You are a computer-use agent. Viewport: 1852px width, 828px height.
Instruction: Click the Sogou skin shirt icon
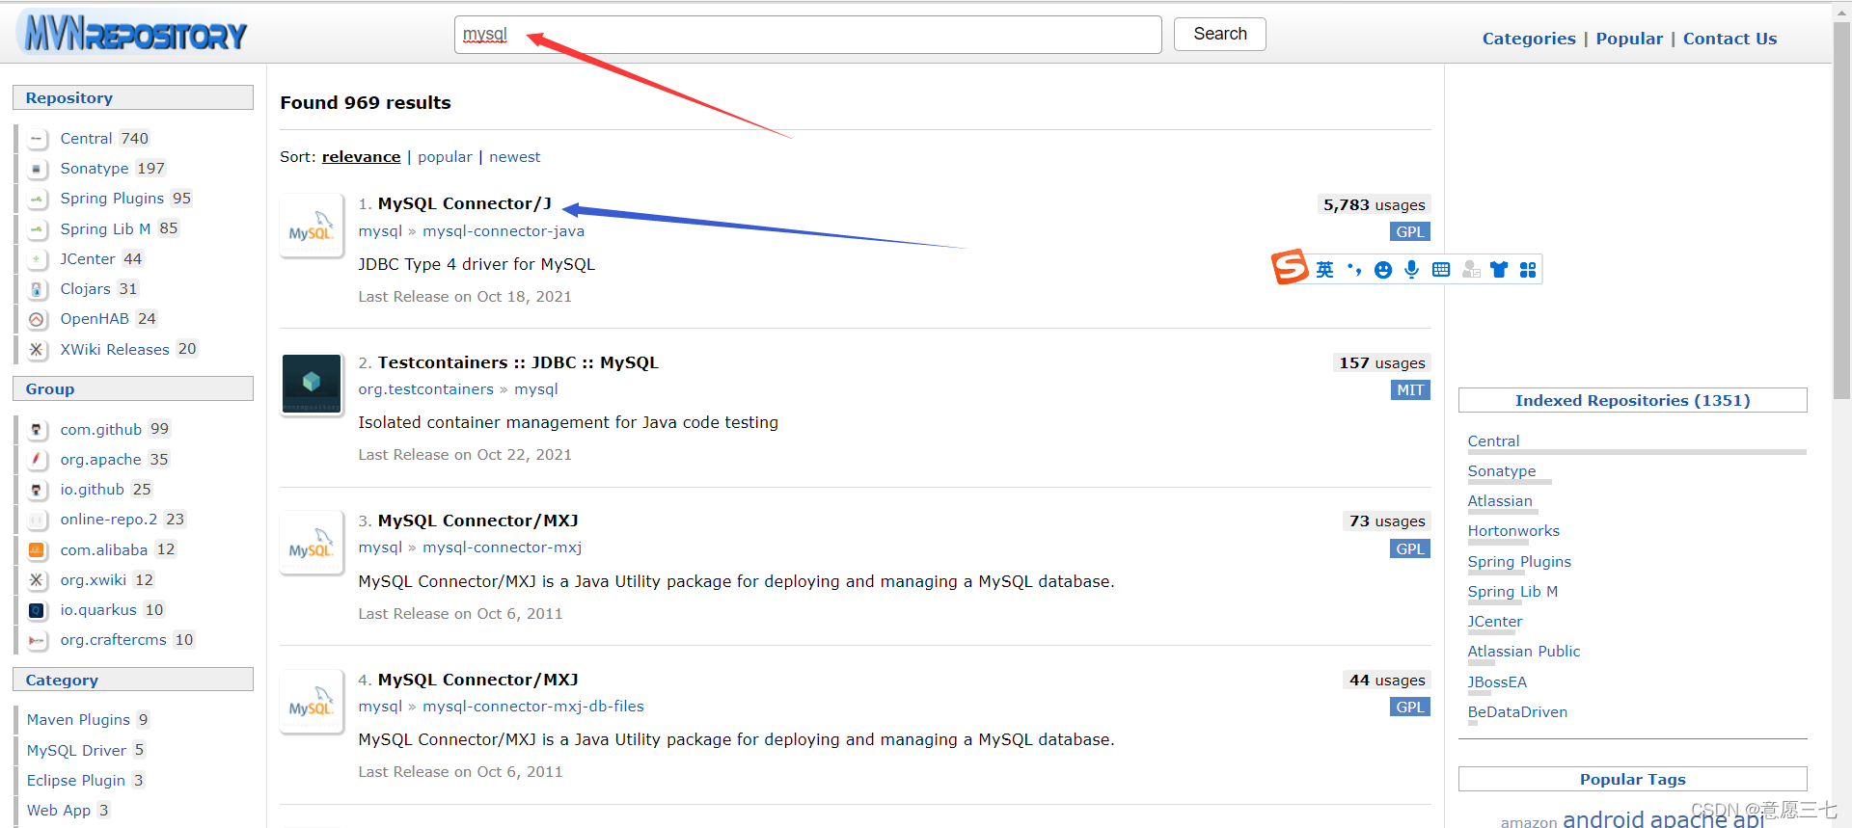1499,270
